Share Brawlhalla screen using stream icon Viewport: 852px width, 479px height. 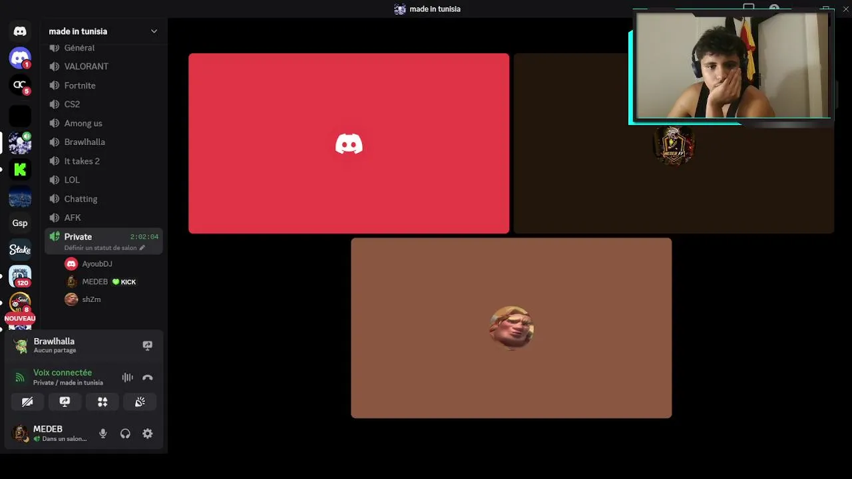tap(148, 345)
